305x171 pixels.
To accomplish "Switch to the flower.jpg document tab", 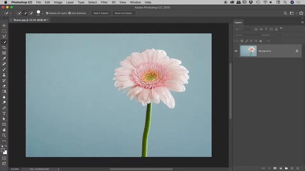I will (30, 20).
